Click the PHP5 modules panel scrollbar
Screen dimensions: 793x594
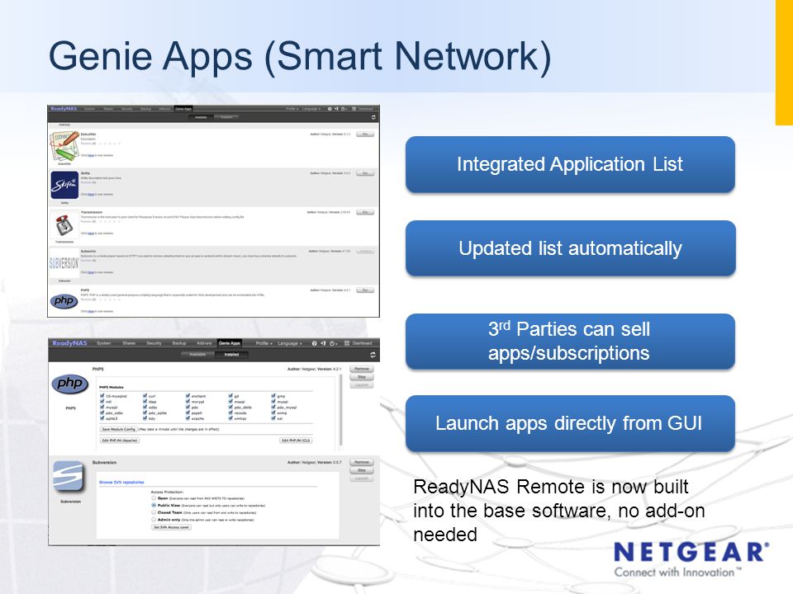(341, 410)
